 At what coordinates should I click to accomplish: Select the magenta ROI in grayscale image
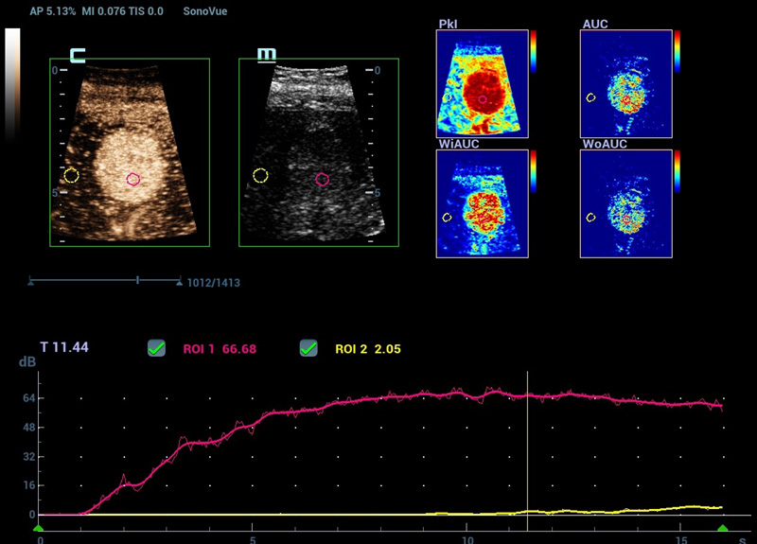[323, 179]
